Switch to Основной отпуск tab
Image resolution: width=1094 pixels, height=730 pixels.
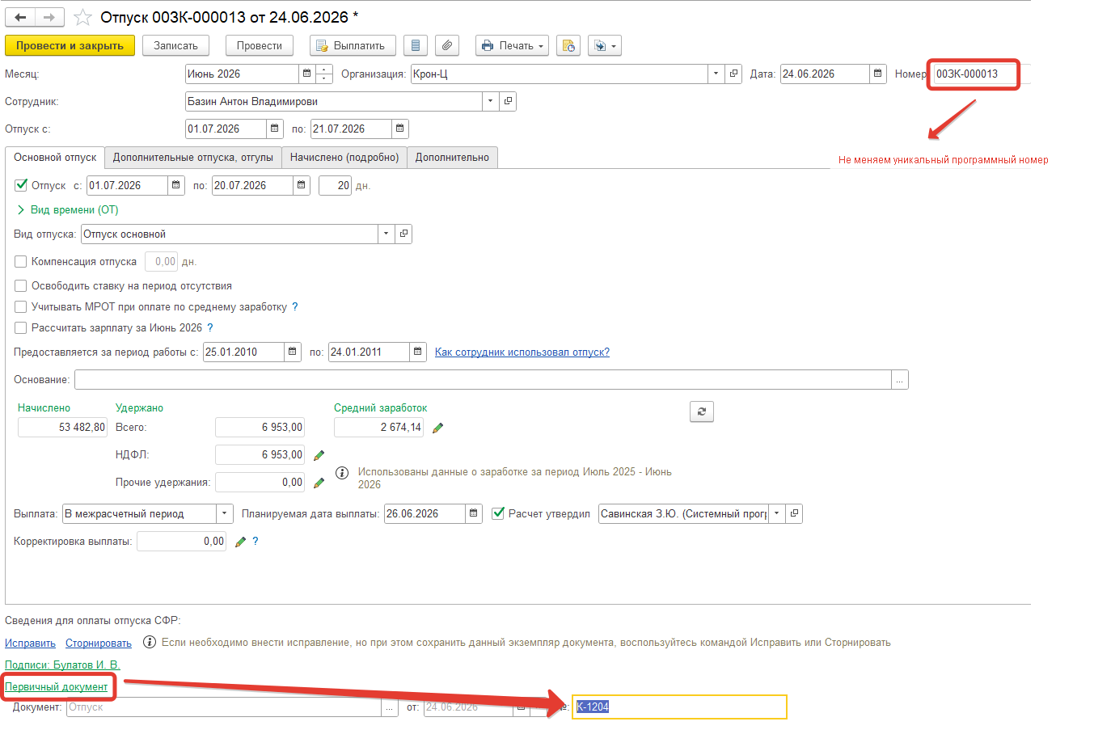coord(55,158)
